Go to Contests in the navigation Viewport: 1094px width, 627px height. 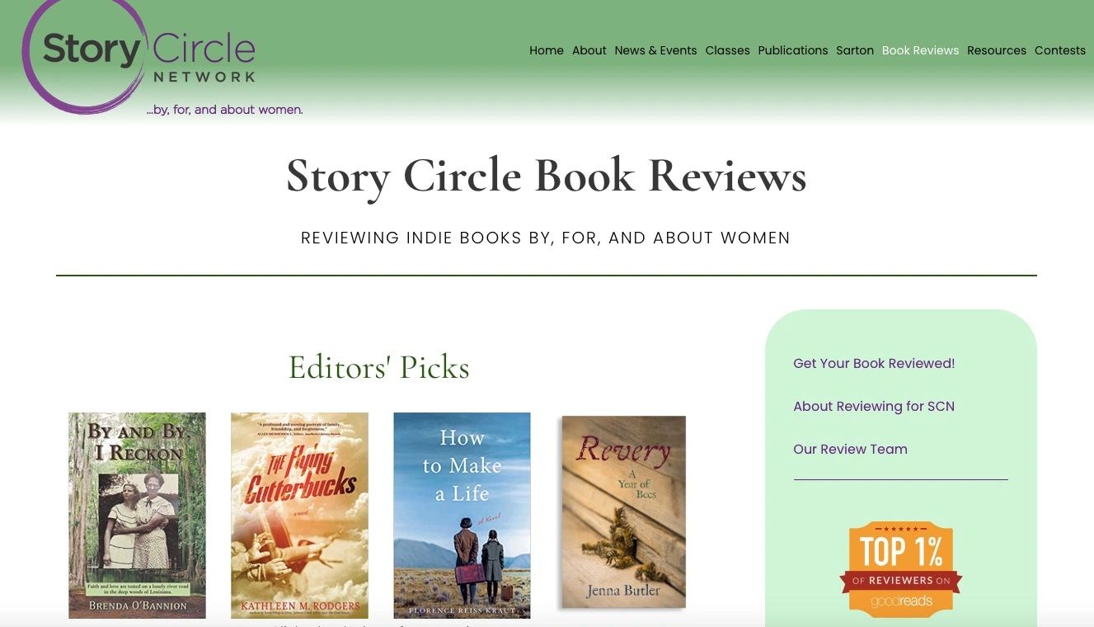click(1060, 50)
